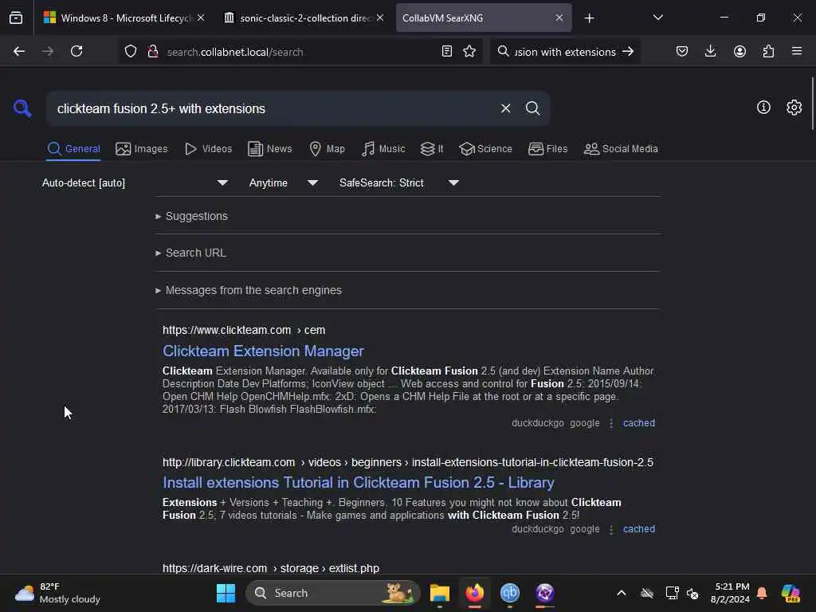
Task: Click the dark-wire.com extlist.php URL
Action: point(271,568)
